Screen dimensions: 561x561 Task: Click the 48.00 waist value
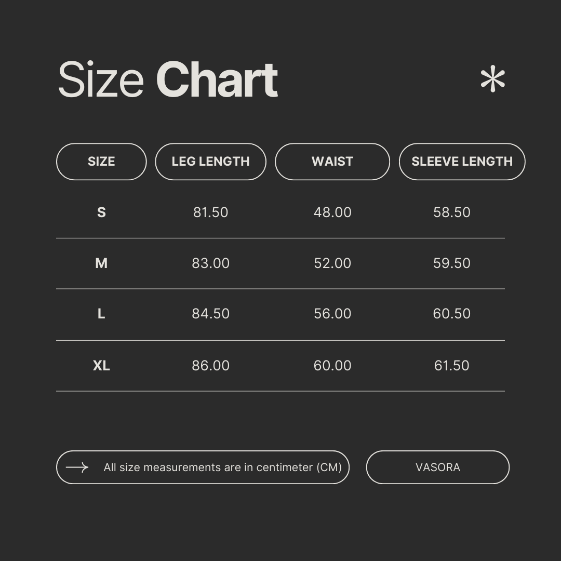(332, 212)
